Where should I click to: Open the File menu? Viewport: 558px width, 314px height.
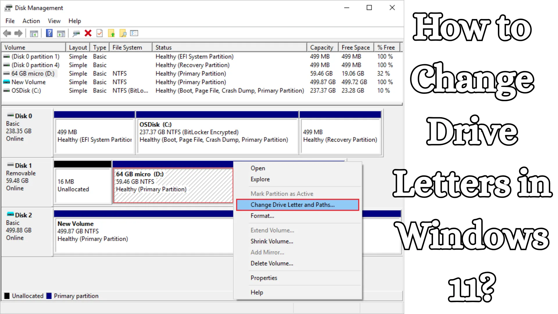[10, 21]
